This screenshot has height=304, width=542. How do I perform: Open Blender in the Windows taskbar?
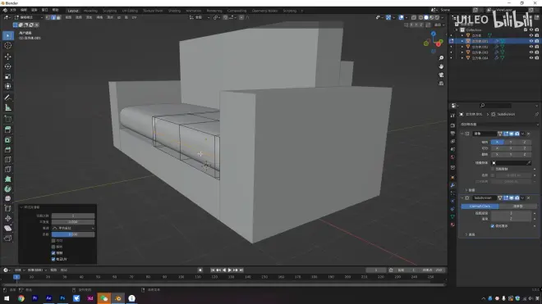click(118, 298)
